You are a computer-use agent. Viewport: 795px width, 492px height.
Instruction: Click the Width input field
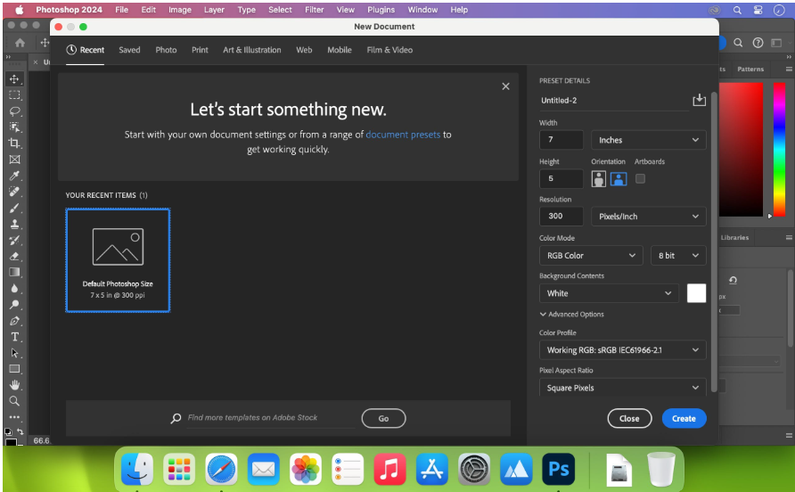pyautogui.click(x=561, y=140)
